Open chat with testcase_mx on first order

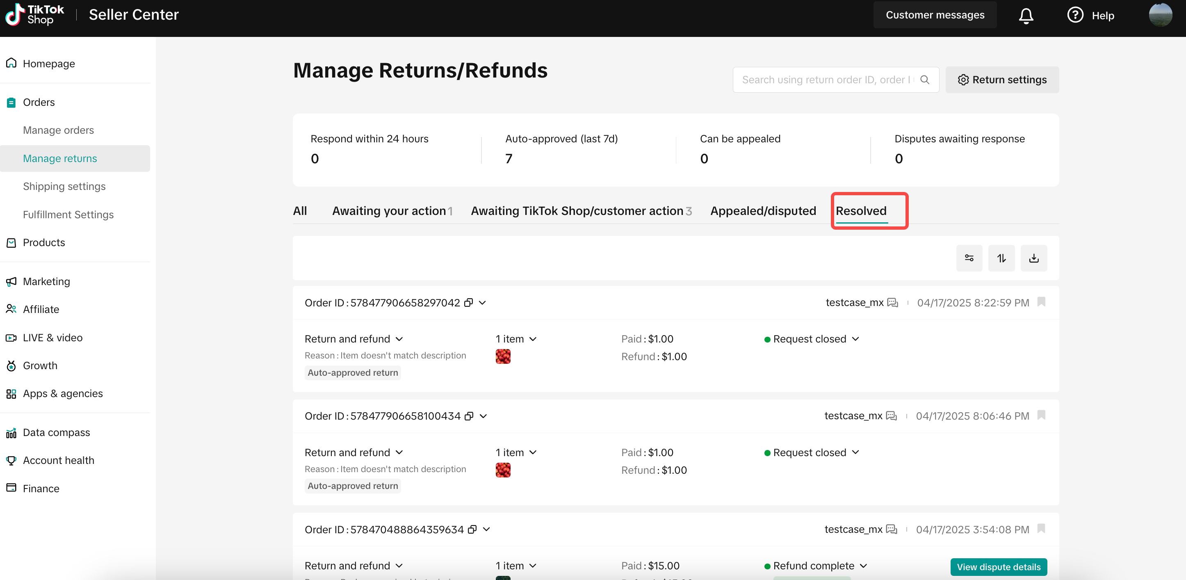coord(893,303)
